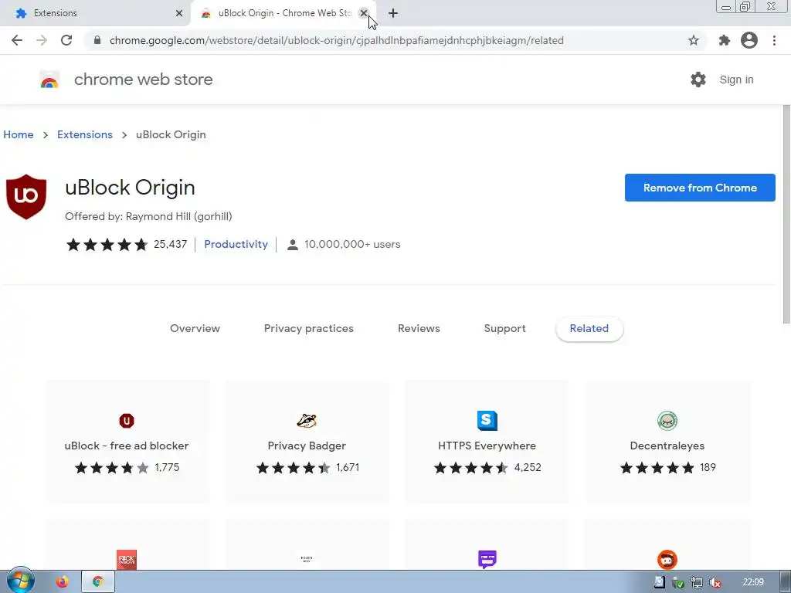Open the Extensions puzzle icon in toolbar

point(725,40)
